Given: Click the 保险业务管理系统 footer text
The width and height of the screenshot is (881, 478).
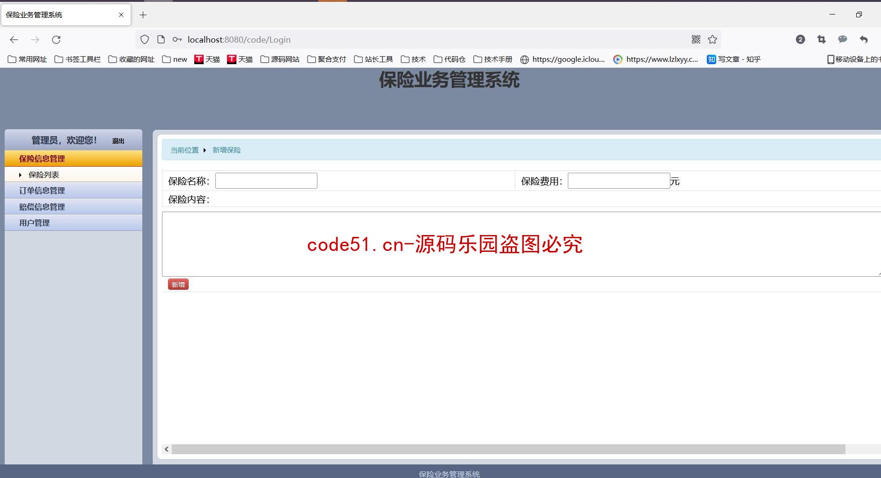Looking at the screenshot, I should [449, 474].
